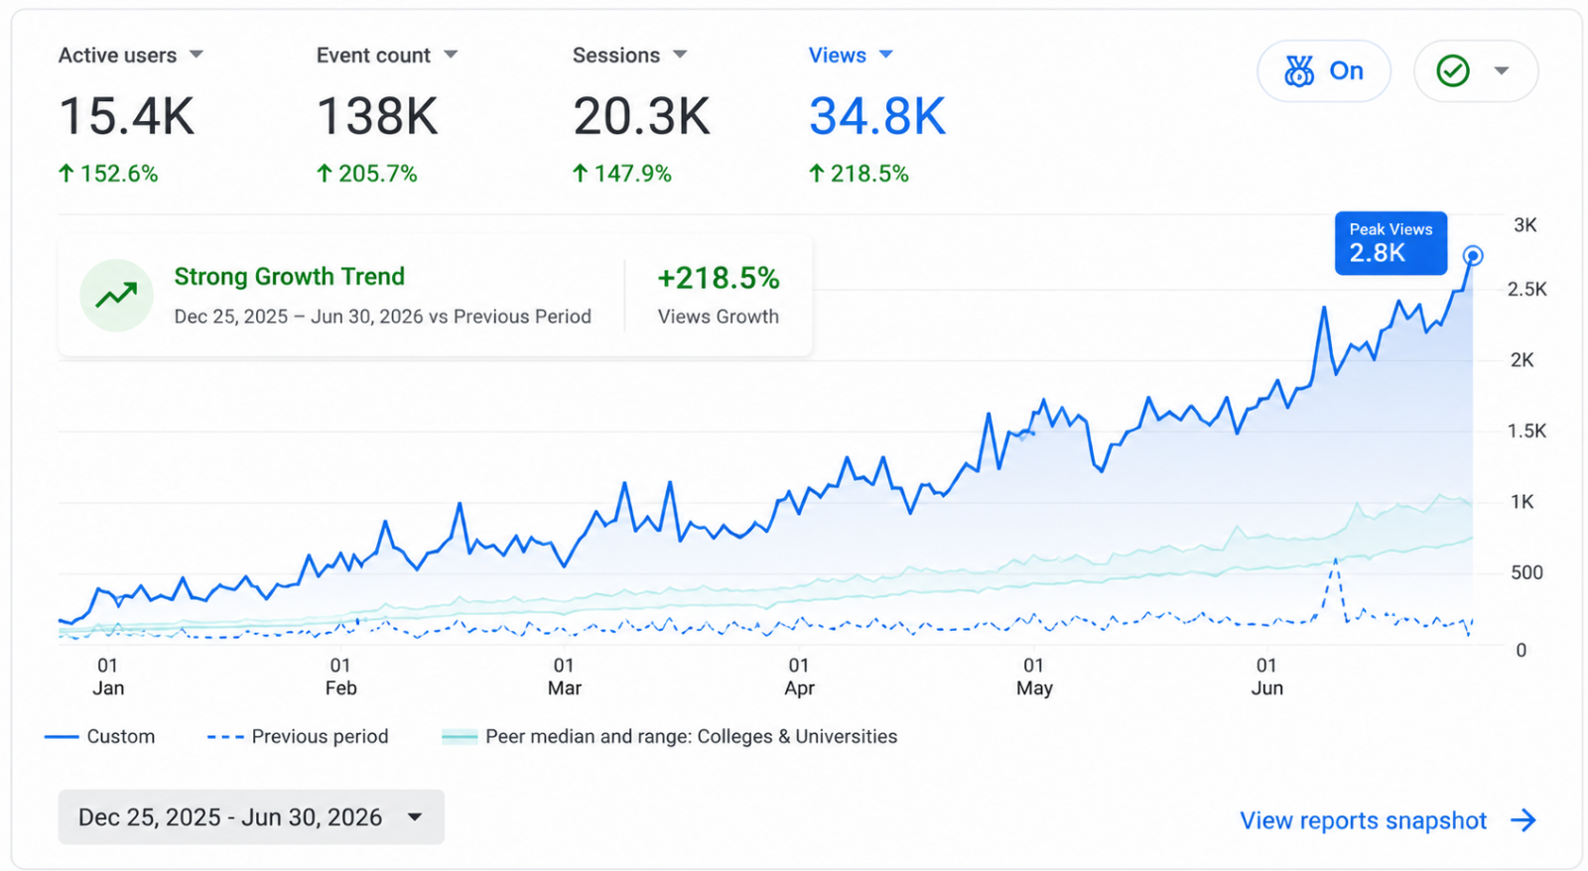1588x871 pixels.
Task: Open View reports snapshot link
Action: 1363,820
